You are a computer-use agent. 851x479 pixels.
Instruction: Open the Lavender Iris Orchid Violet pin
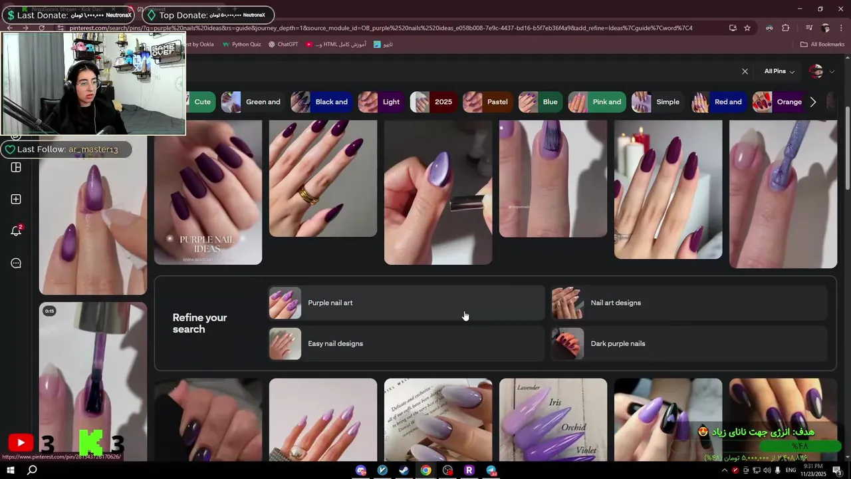[x=553, y=420]
